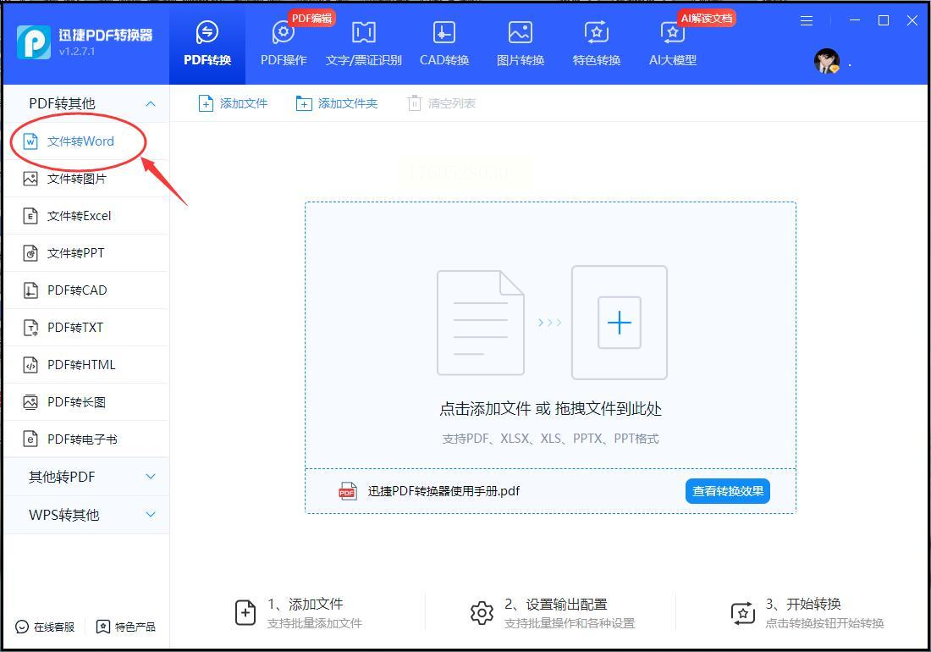Viewport: 931px width, 652px height.
Task: Open the PDF转换 tab
Action: point(207,44)
